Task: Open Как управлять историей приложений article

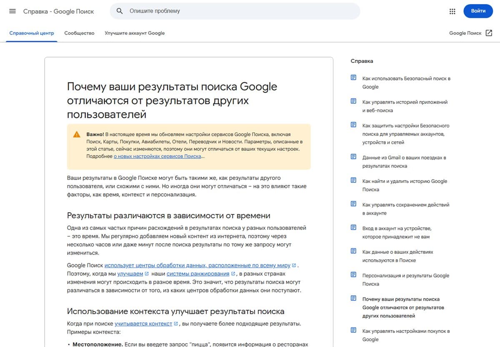Action: (x=405, y=106)
